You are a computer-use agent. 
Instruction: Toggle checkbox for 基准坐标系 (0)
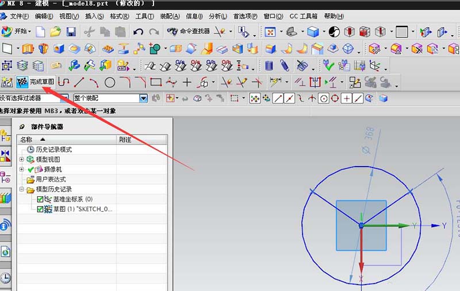[40, 199]
